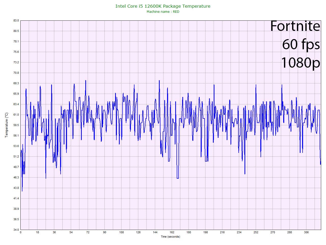The height and width of the screenshot is (245, 326).
Task: Click the 234 second time axis mark
Action: [x=239, y=232]
